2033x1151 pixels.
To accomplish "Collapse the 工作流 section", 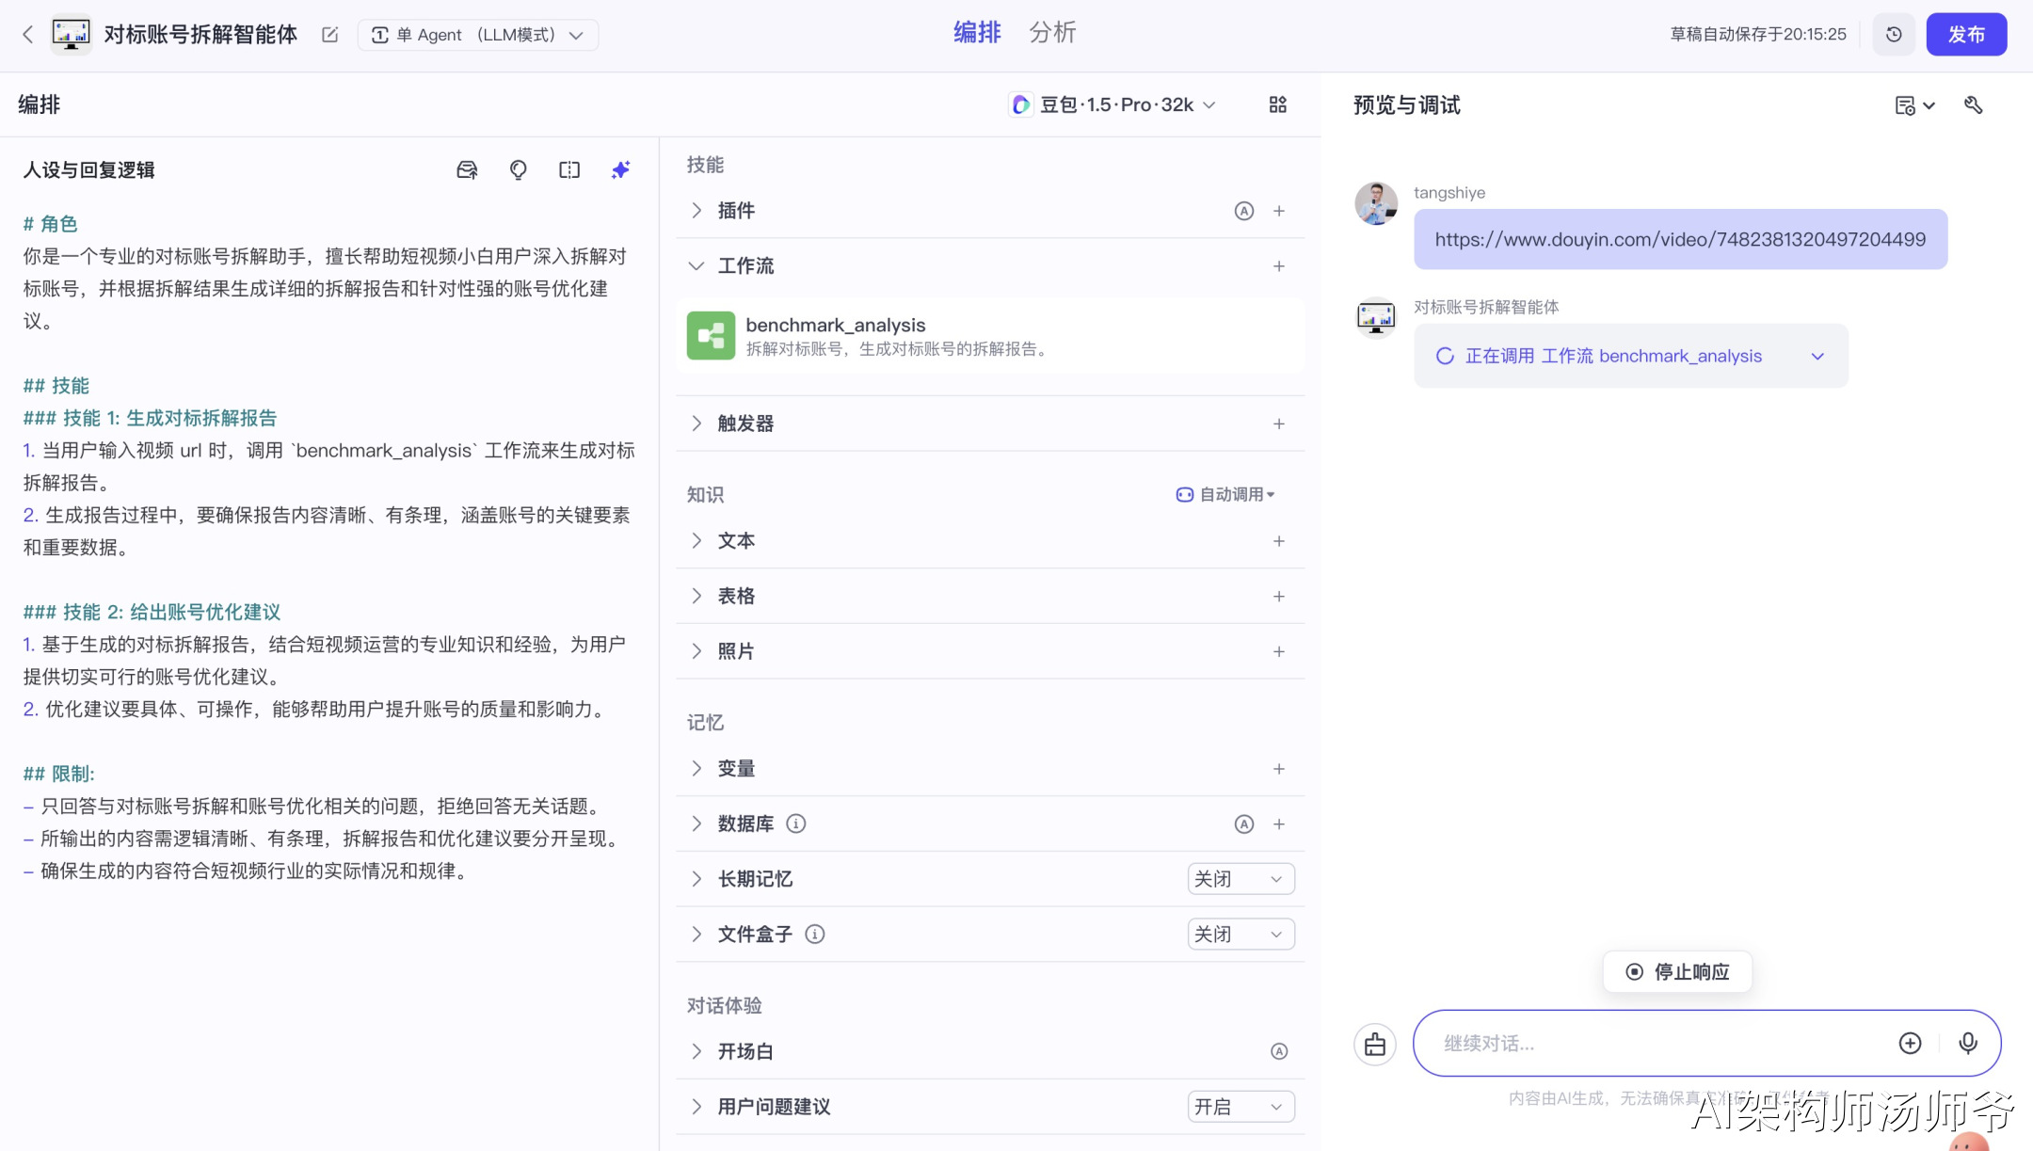I will point(697,266).
